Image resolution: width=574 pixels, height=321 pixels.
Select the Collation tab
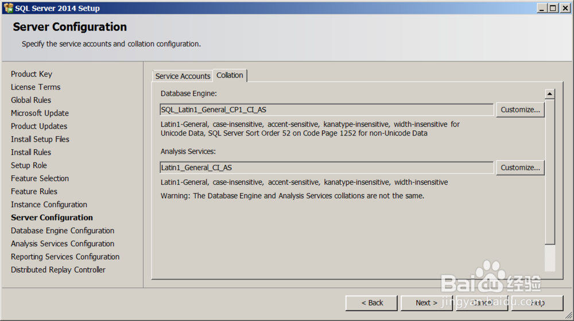coord(230,75)
